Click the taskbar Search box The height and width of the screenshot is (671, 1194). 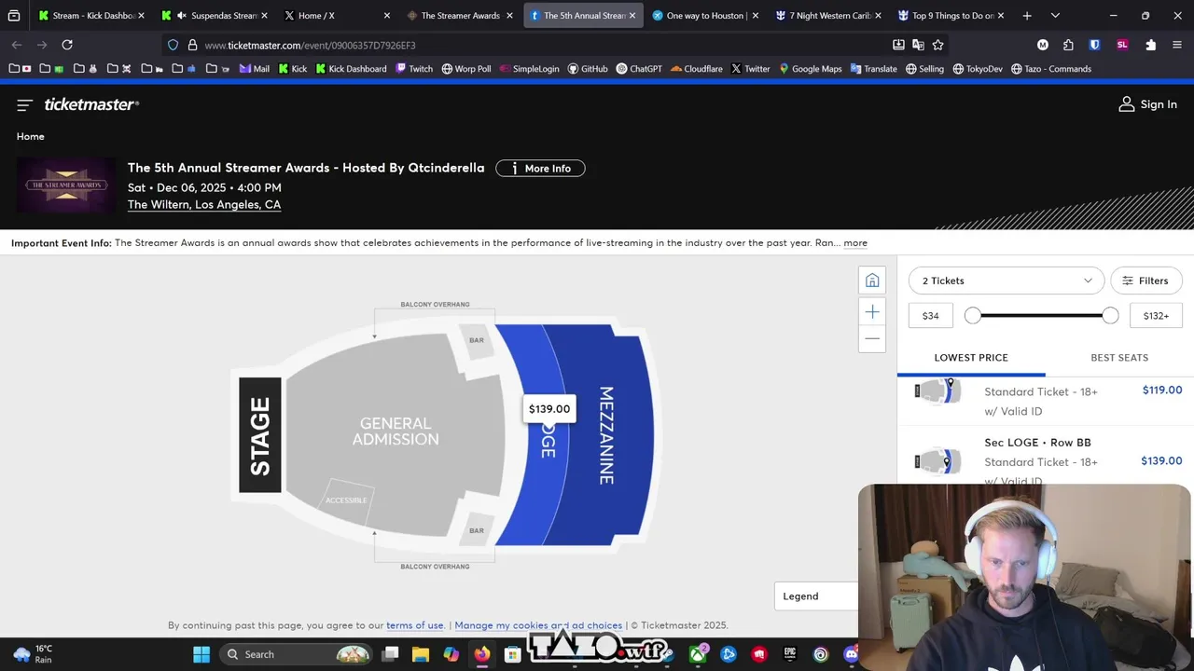click(x=297, y=654)
